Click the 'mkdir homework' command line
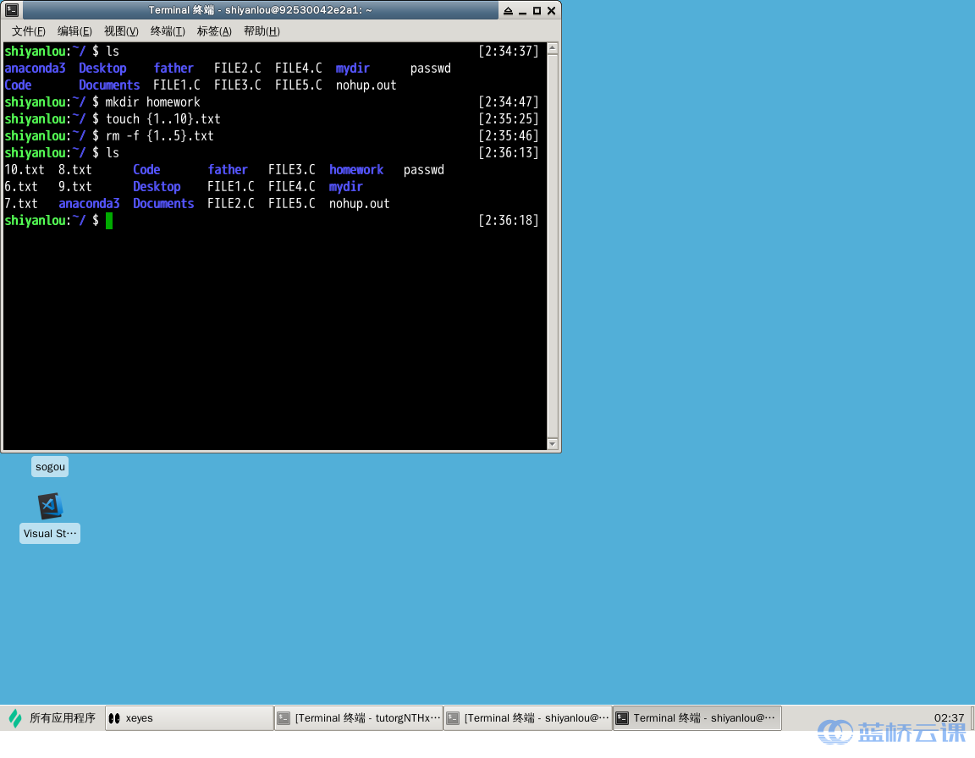Viewport: 975px width, 758px height. (152, 102)
